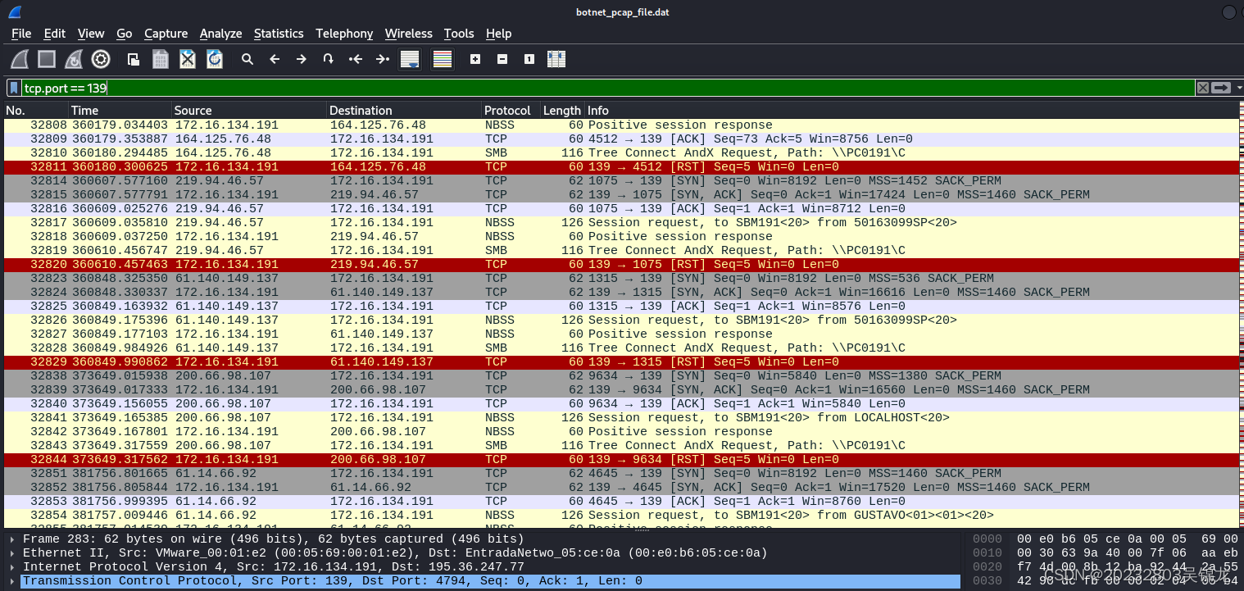The image size is (1244, 591).
Task: Open the Edit menu
Action: (55, 34)
